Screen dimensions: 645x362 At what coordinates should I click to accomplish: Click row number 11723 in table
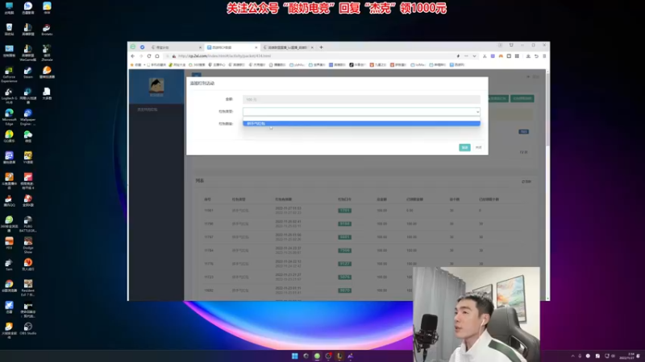pos(209,277)
